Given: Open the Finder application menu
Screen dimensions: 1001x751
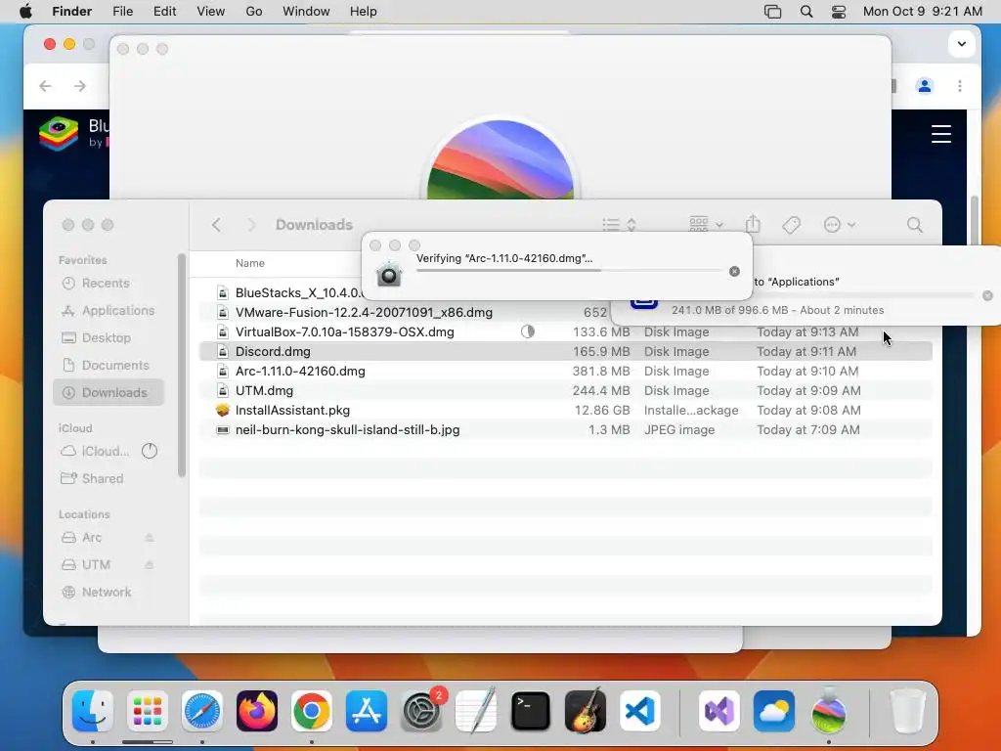Looking at the screenshot, I should point(72,12).
